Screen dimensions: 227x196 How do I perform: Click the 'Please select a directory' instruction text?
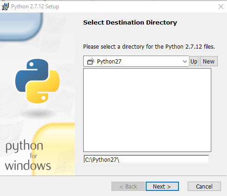(x=149, y=46)
